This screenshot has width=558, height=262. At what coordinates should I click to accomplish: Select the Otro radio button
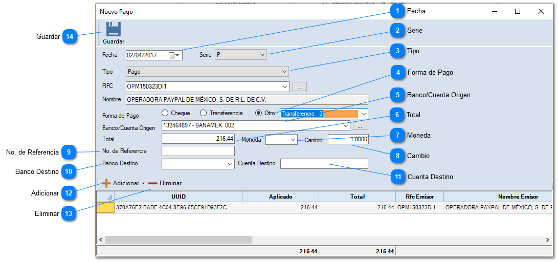[x=258, y=113]
